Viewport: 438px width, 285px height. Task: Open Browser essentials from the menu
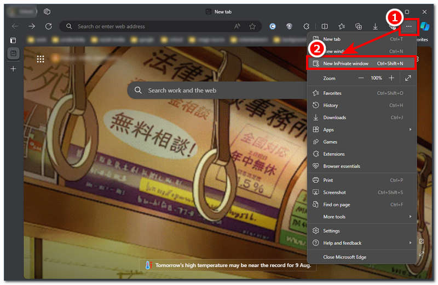[341, 166]
